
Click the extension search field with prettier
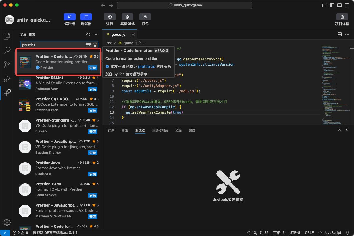coord(53,45)
